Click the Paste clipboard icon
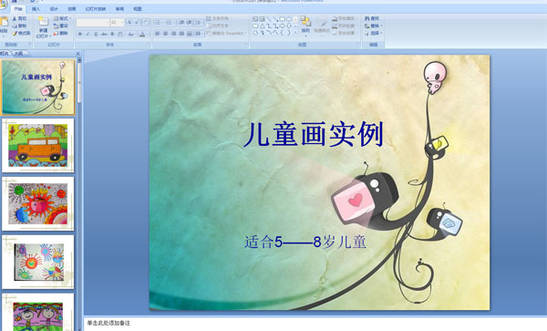Image resolution: width=547 pixels, height=331 pixels. click(x=4, y=22)
